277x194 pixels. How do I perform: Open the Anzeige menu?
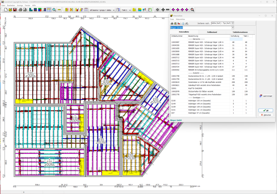coord(20,5)
